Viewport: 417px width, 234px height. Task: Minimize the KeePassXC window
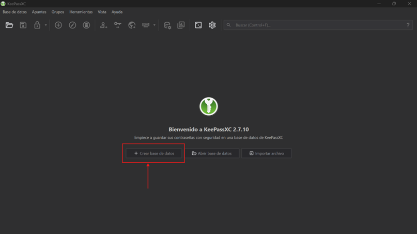pyautogui.click(x=379, y=4)
